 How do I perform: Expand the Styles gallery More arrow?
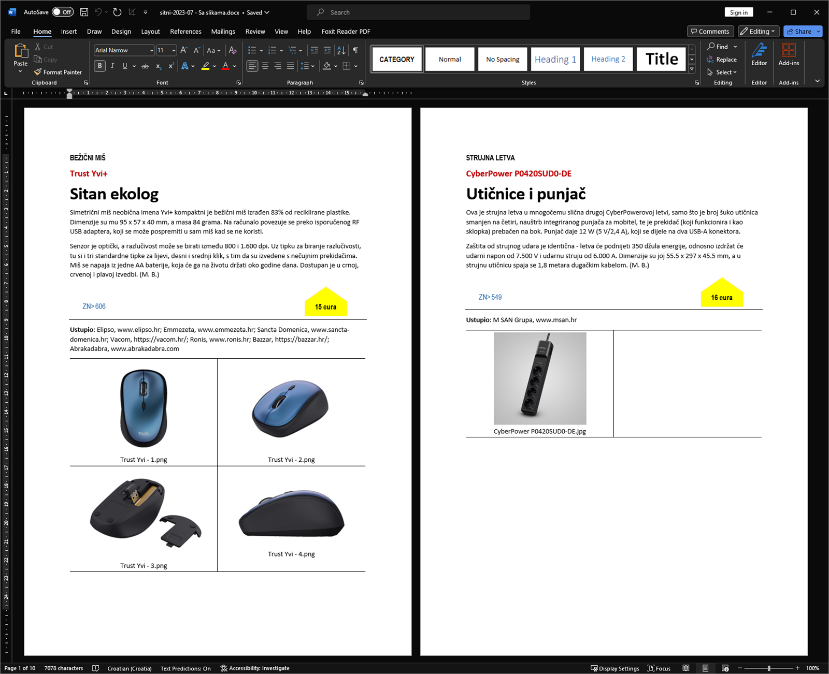point(692,68)
